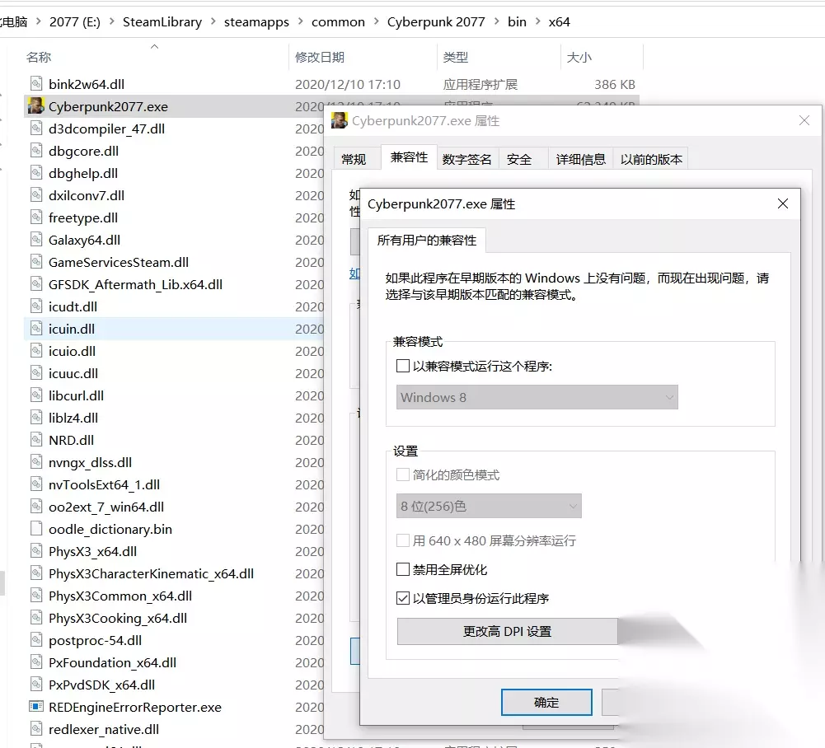
Task: Select the nvToolsExt64_1.dll file name
Action: (104, 484)
